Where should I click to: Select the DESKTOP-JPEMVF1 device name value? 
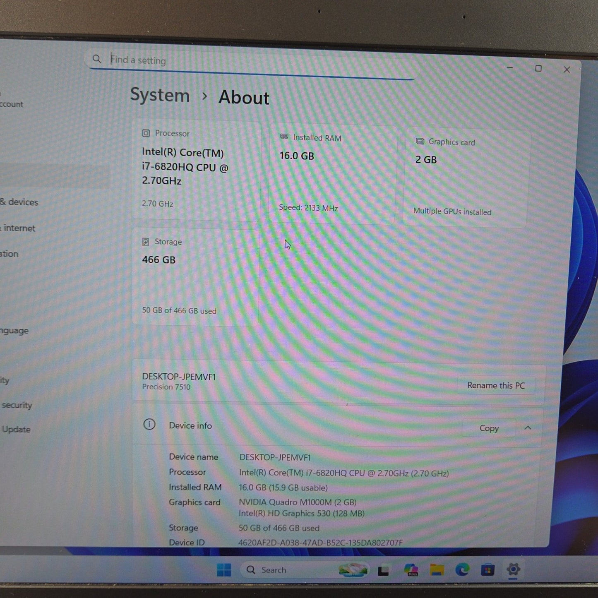(275, 457)
